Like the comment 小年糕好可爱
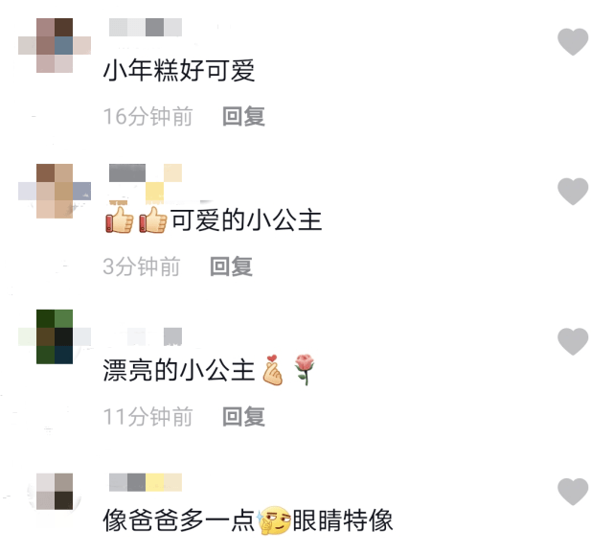This screenshot has width=614, height=554. point(573,41)
